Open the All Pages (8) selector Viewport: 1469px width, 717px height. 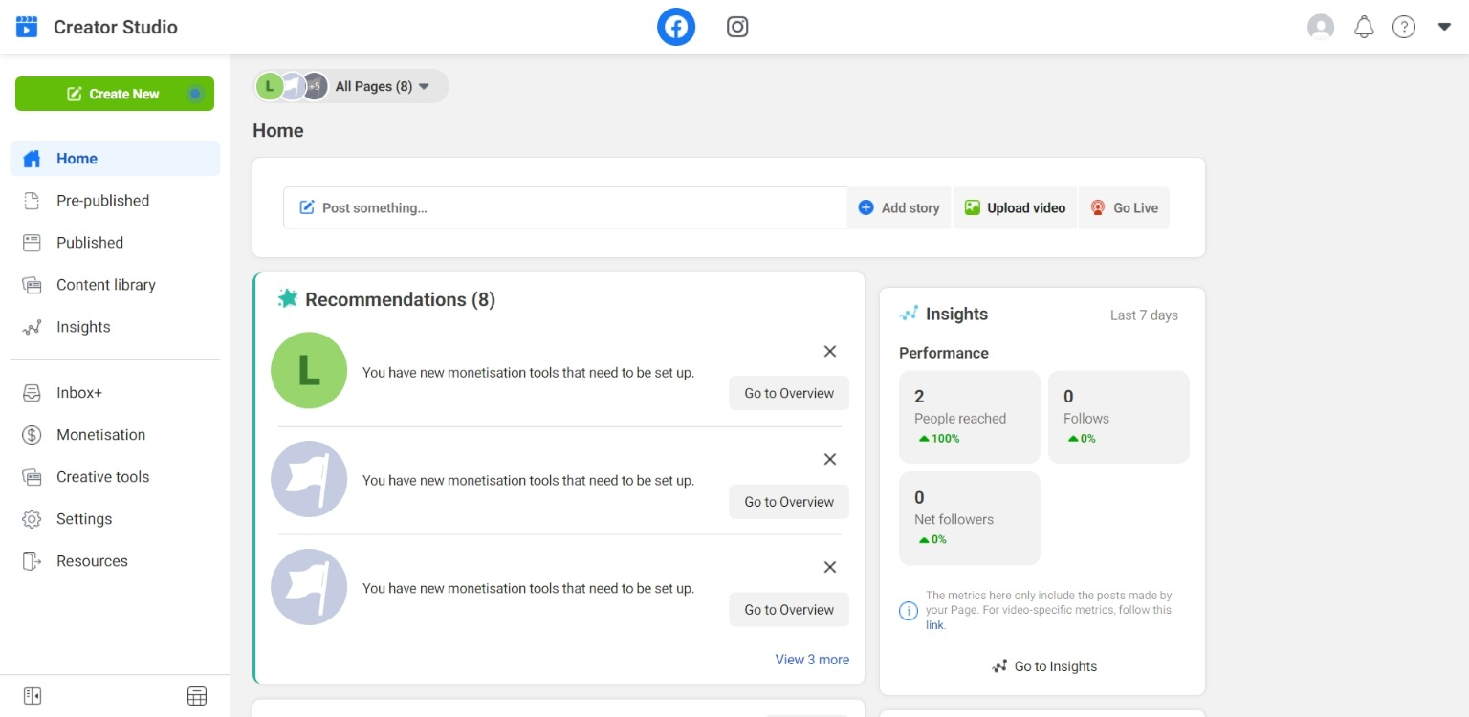point(350,86)
